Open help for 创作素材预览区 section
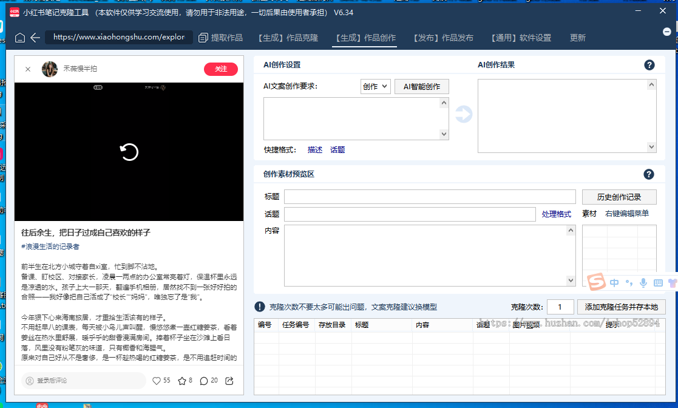This screenshot has height=408, width=678. pos(649,174)
